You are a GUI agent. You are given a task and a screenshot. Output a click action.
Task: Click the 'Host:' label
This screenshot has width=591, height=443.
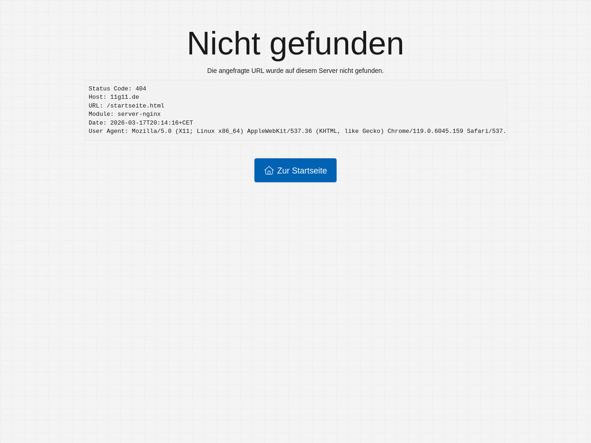tap(97, 97)
